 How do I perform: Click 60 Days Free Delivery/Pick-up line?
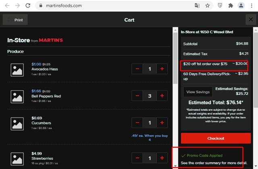pos(216,76)
